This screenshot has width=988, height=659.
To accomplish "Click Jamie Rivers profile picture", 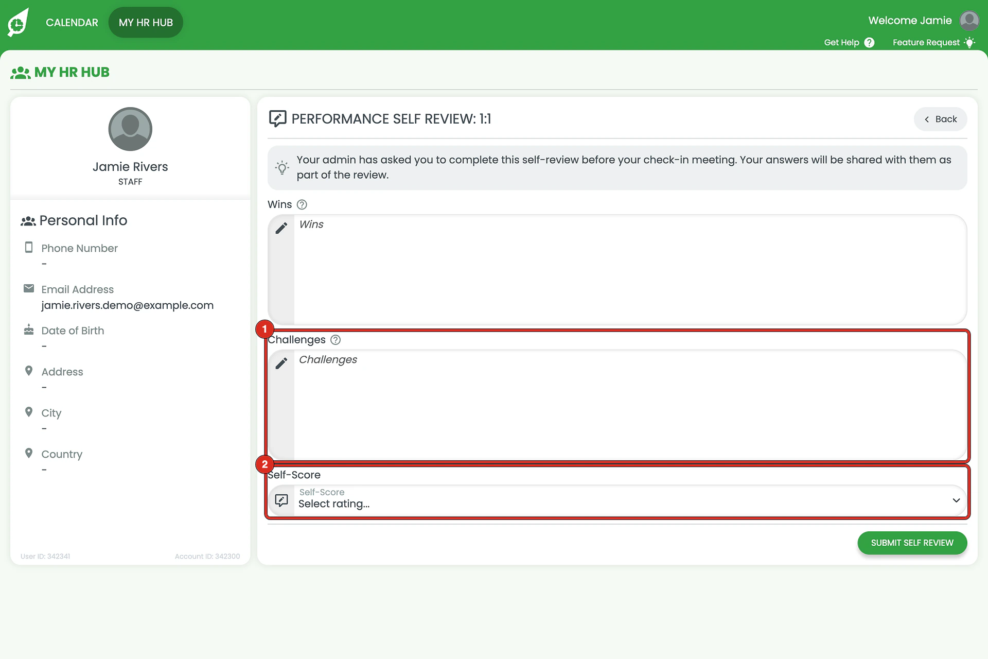I will [130, 129].
